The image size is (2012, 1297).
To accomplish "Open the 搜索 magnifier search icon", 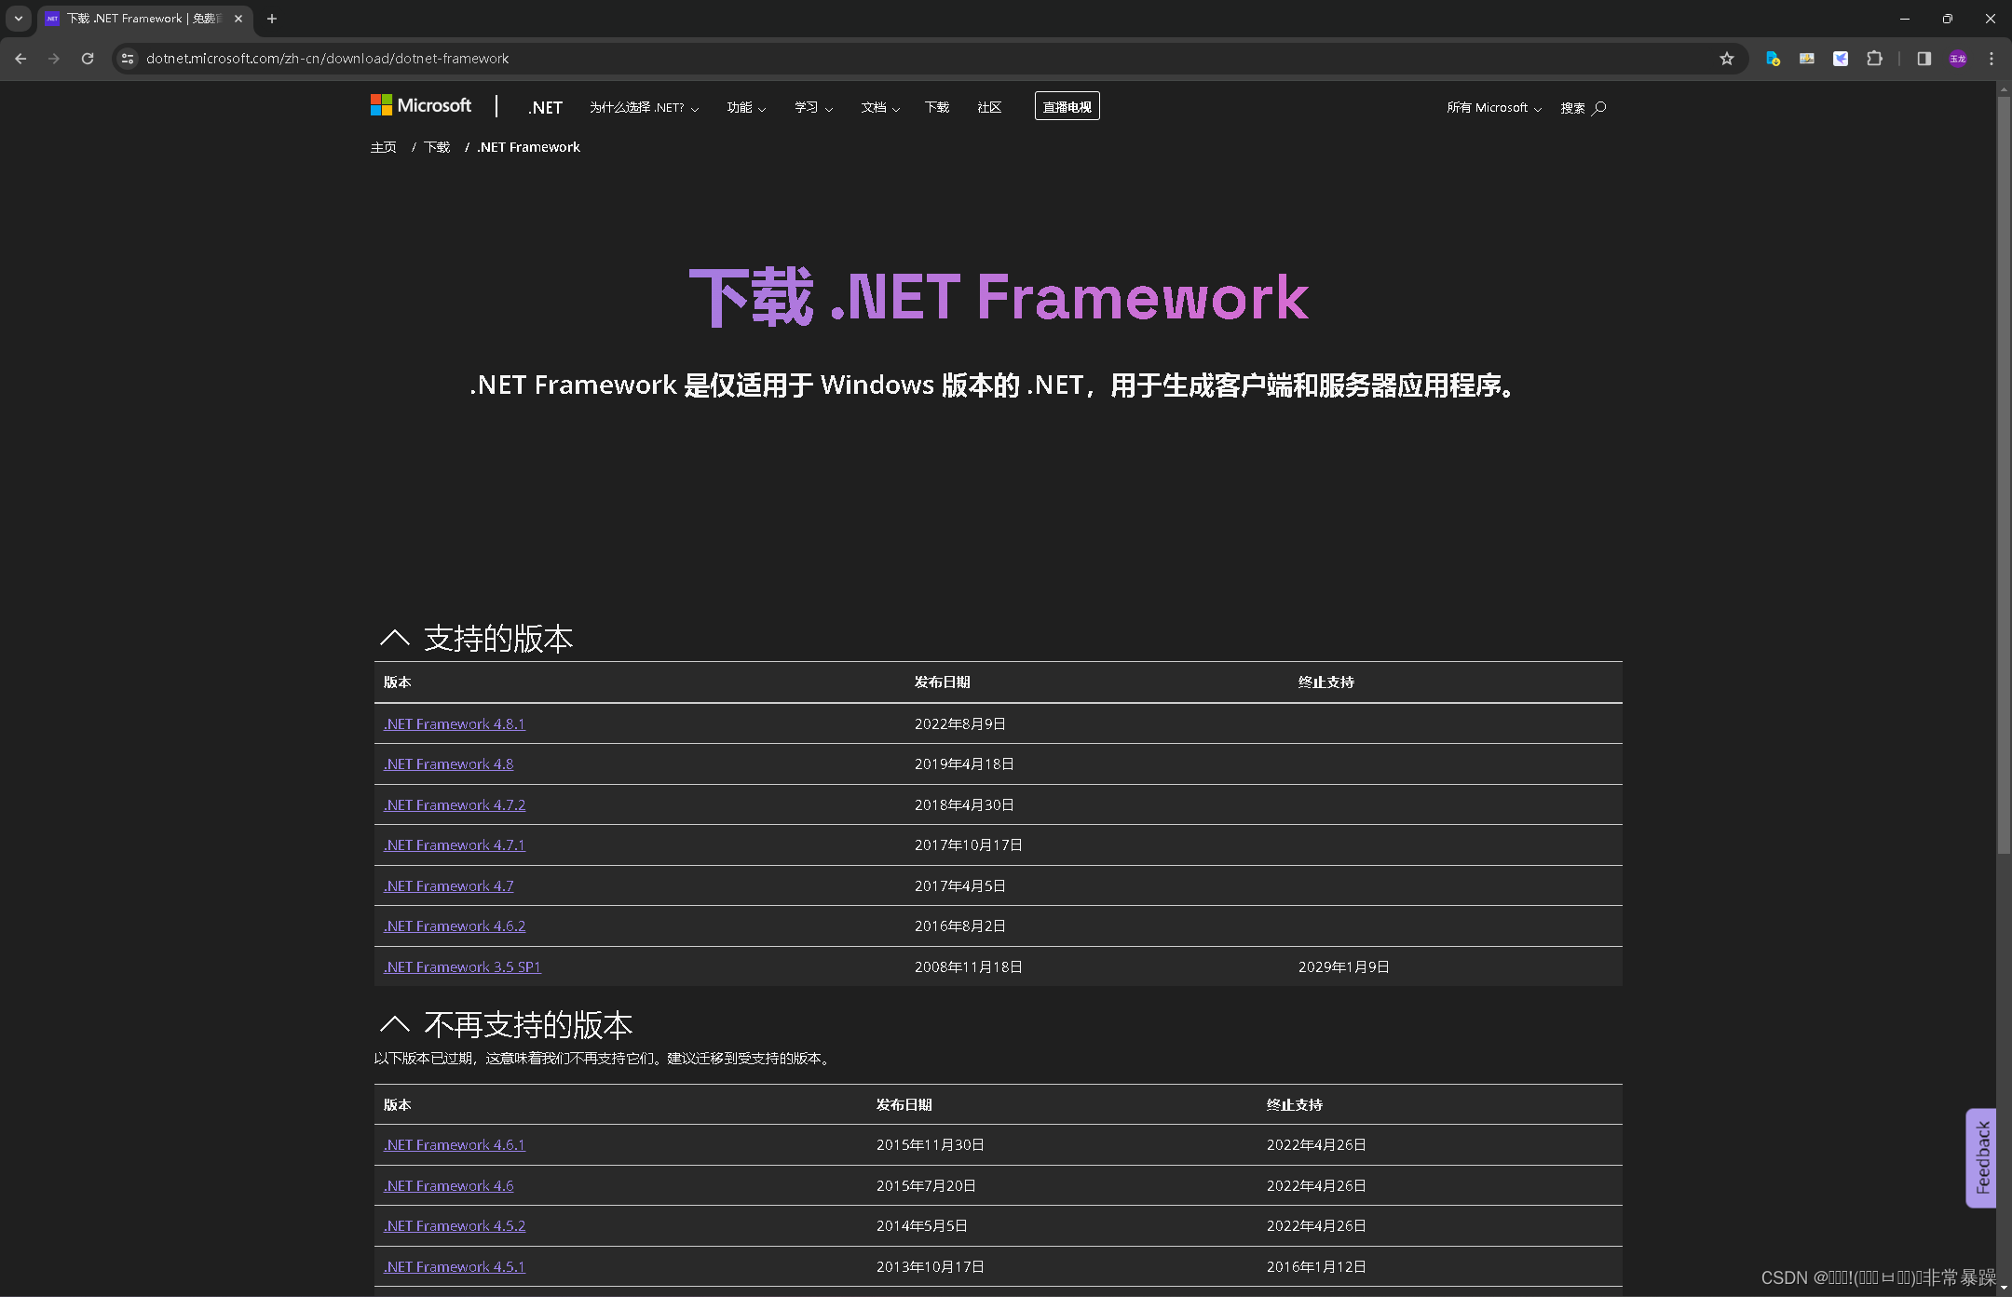I will point(1598,108).
